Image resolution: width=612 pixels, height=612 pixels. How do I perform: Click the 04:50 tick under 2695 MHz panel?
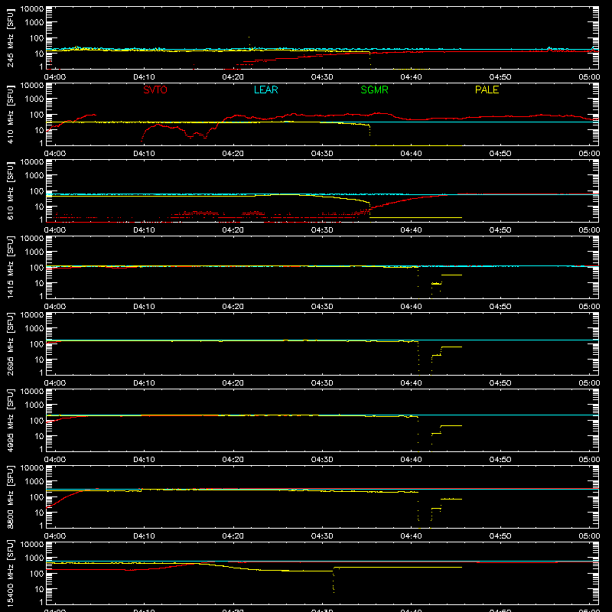500,383
